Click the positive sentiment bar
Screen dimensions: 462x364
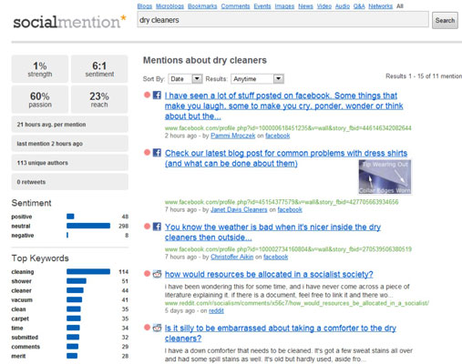70,217
